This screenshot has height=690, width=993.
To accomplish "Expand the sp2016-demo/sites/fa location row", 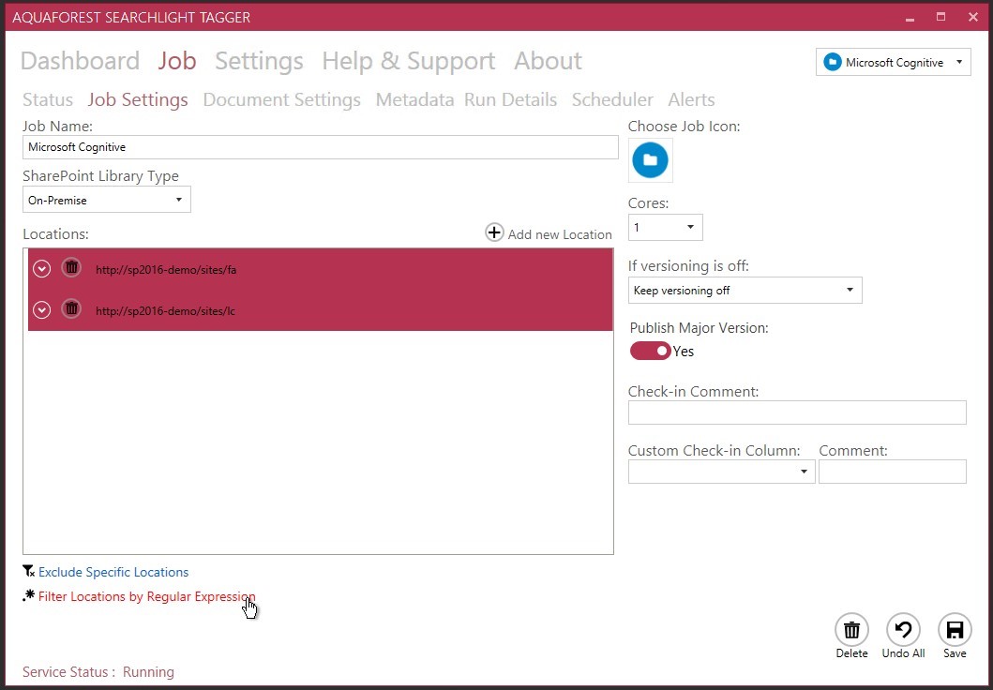I will click(x=41, y=269).
